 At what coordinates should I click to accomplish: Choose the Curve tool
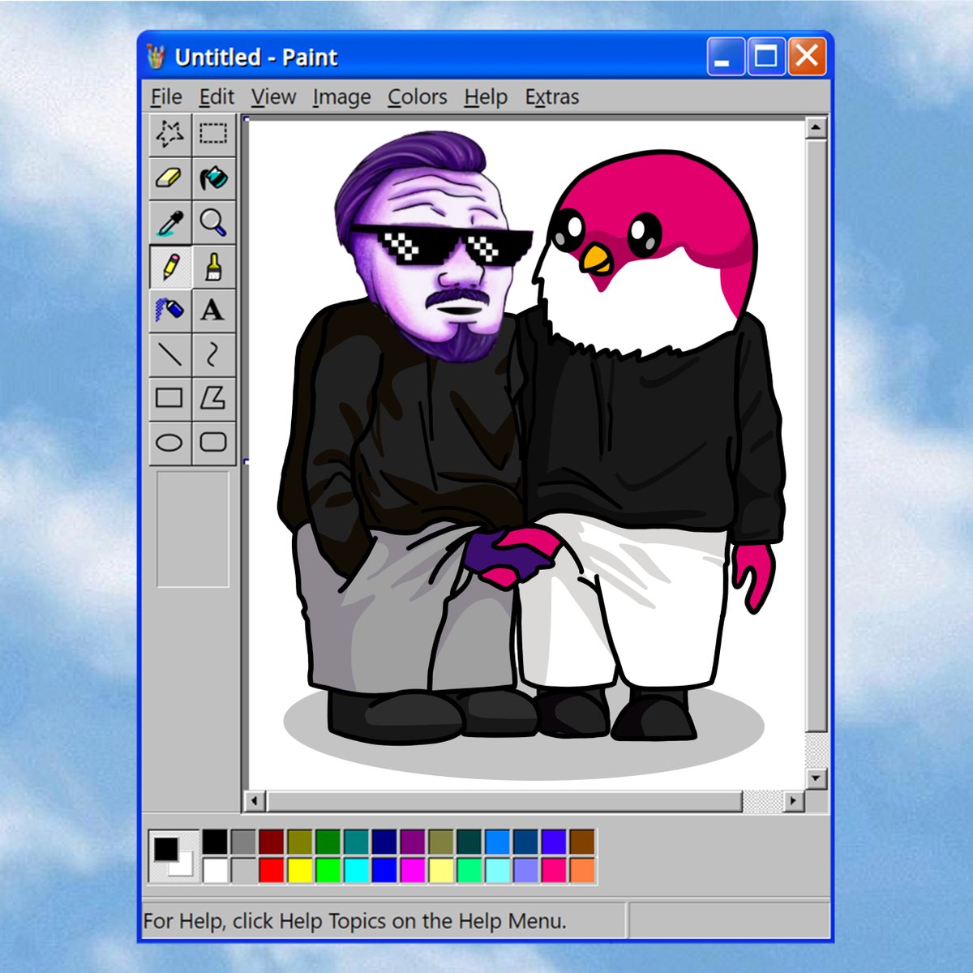click(x=213, y=354)
